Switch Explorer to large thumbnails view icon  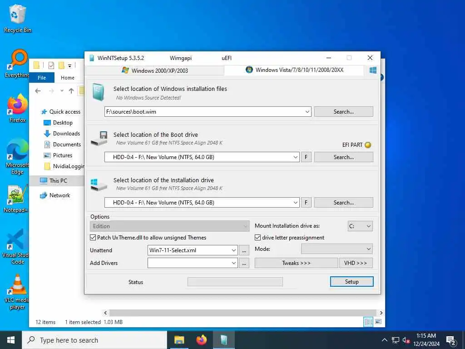[x=378, y=322]
